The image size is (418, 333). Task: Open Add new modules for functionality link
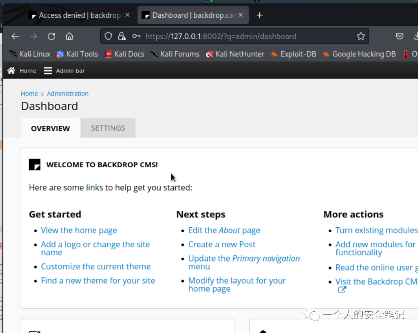375,248
